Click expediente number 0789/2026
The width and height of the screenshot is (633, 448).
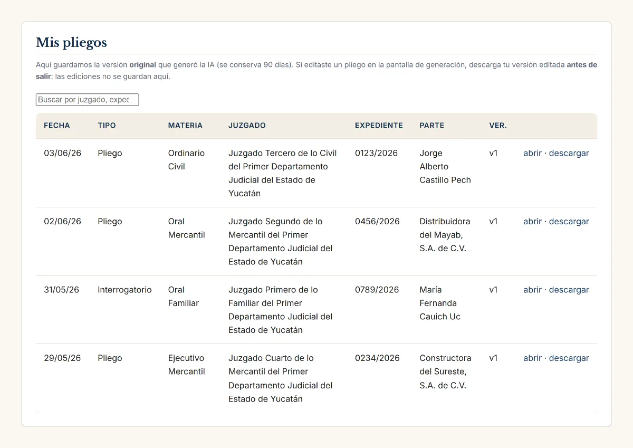coord(377,290)
